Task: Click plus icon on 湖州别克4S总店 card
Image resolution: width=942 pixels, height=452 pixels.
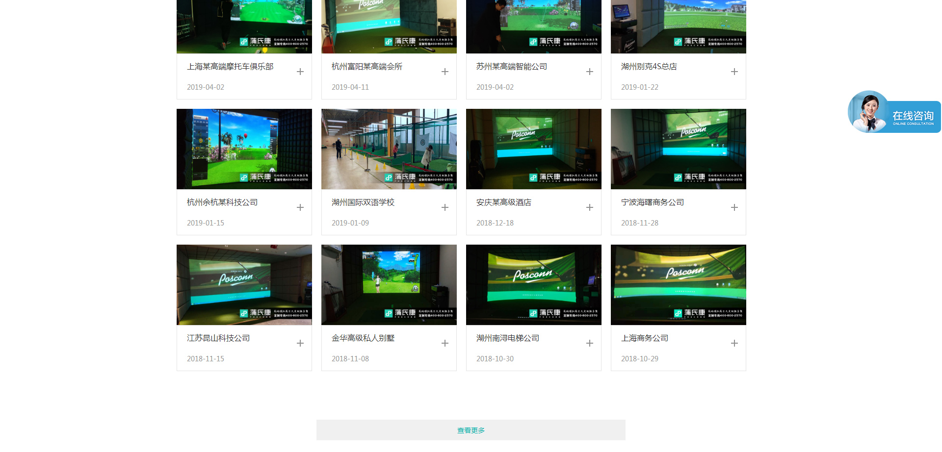Action: coord(734,72)
